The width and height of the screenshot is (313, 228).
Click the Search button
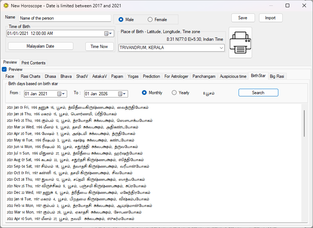(x=258, y=93)
